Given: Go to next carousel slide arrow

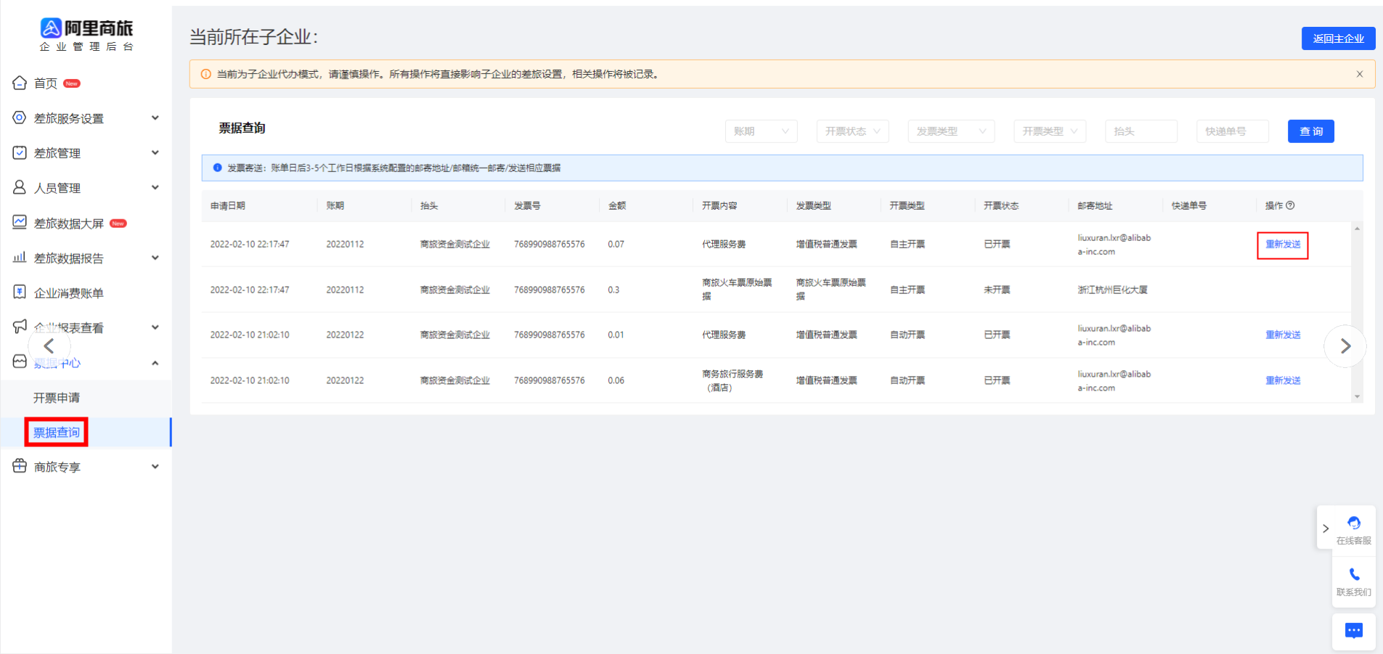Looking at the screenshot, I should 1345,346.
